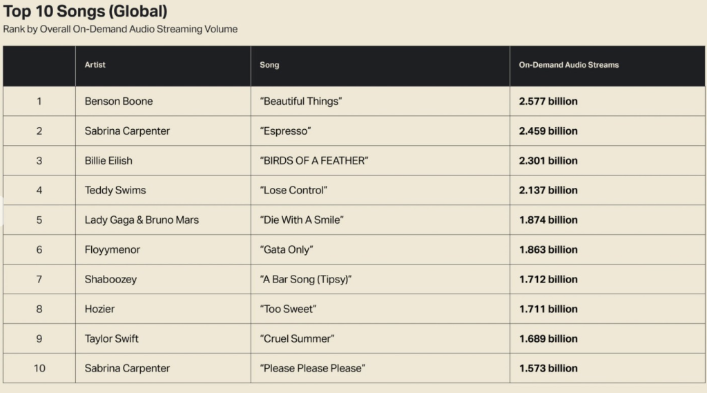Viewport: 707px width, 393px height.
Task: Select the Benson Boone artist cell
Action: click(119, 102)
